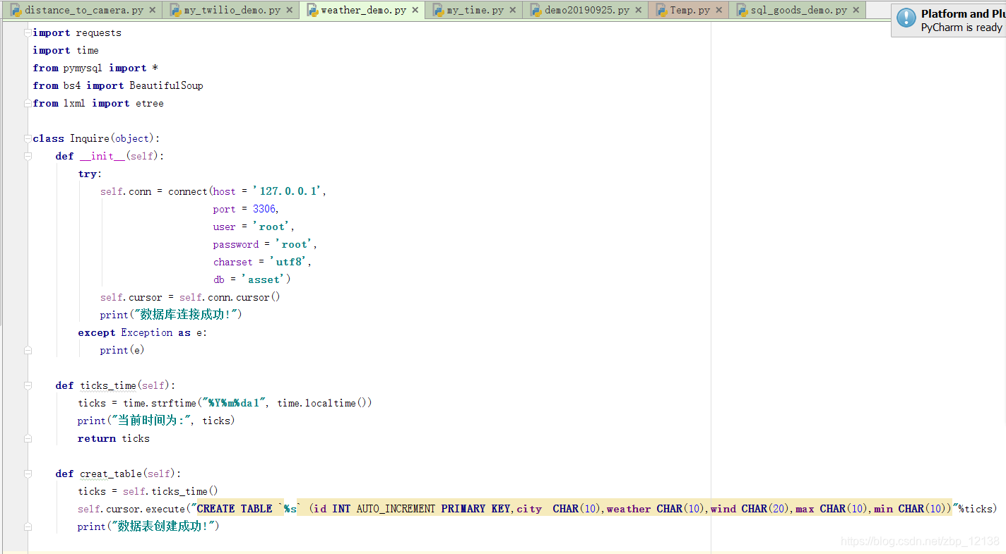This screenshot has width=1006, height=554.
Task: Click the demo20190925.py Python file icon
Action: (536, 10)
